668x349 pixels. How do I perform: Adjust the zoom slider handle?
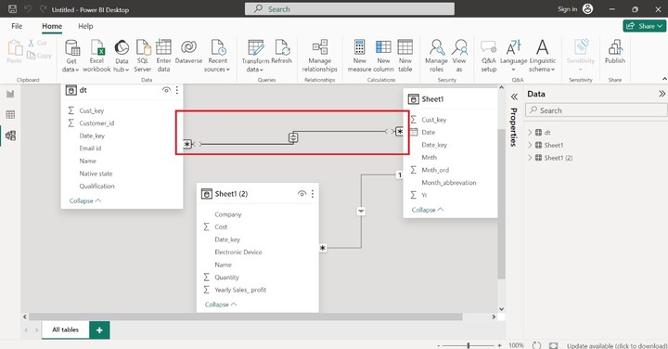click(469, 345)
